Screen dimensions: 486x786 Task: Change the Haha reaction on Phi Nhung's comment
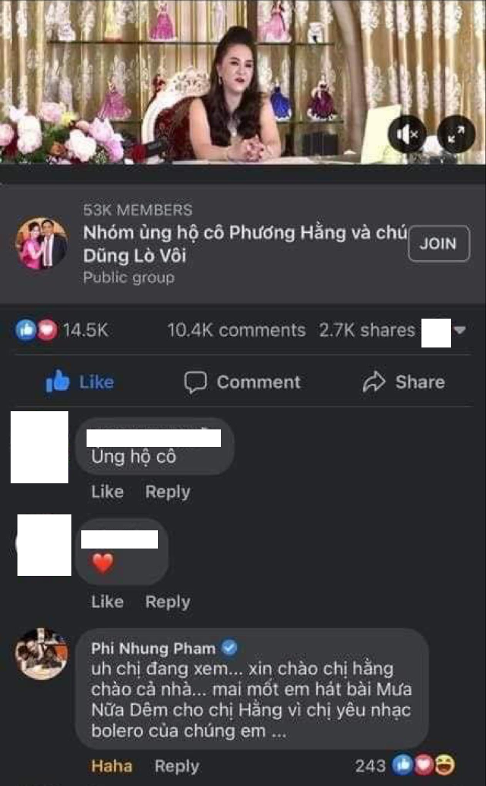tap(112, 766)
